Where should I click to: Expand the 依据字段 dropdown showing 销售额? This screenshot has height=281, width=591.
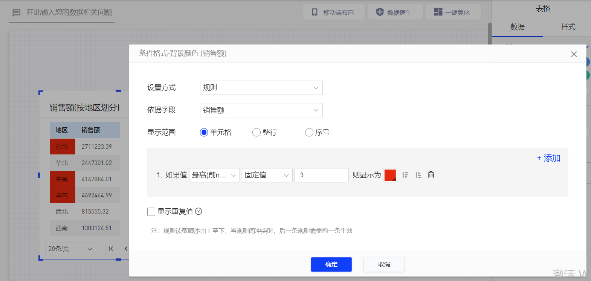261,110
